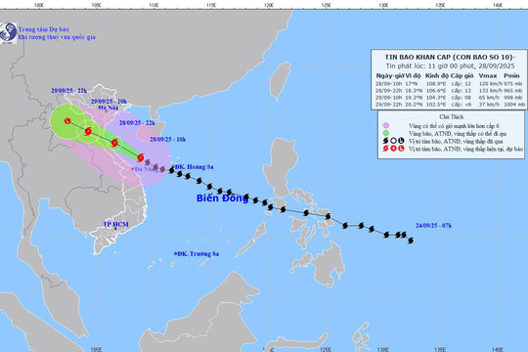Click the 'TP.HCM' map label
The height and width of the screenshot is (352, 528).
coord(115,224)
